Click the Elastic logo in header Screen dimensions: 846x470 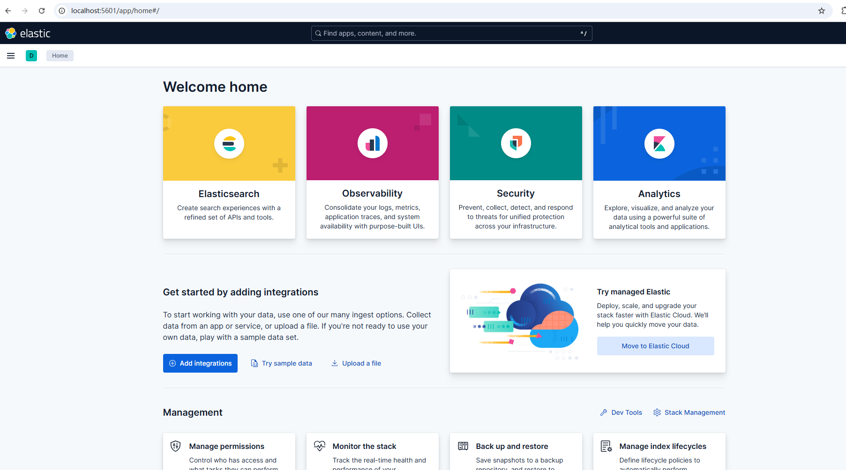pyautogui.click(x=28, y=33)
